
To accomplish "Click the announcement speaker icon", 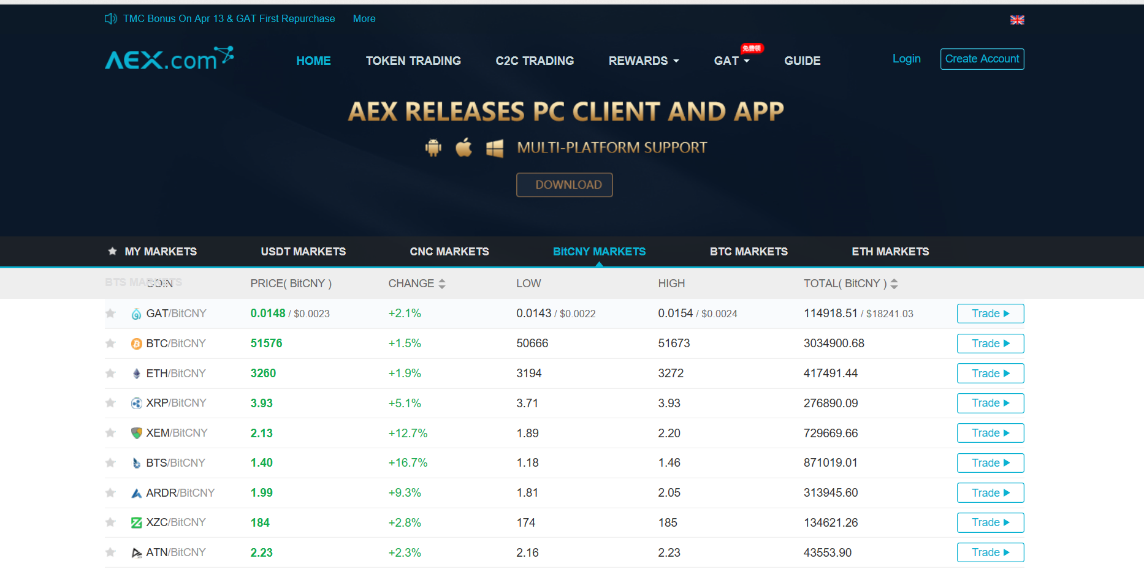I will tap(111, 19).
